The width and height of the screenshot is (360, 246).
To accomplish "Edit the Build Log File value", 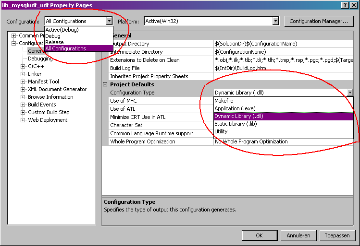I will tap(283, 68).
